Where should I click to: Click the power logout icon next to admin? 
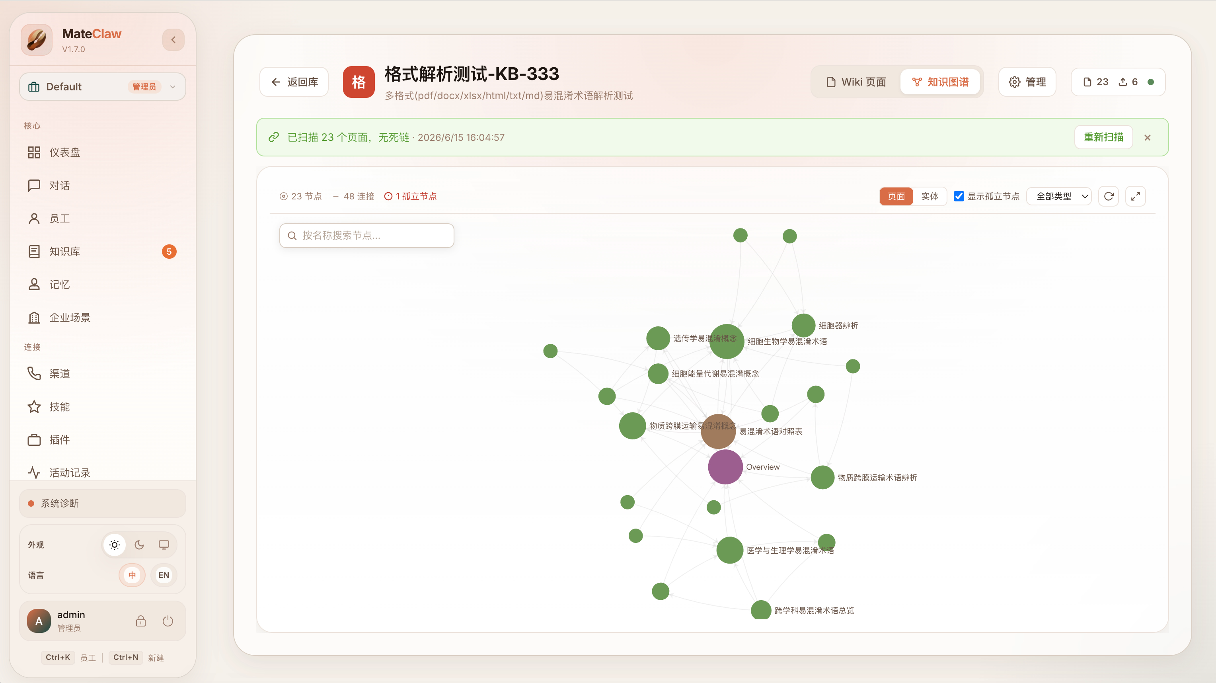click(x=168, y=621)
